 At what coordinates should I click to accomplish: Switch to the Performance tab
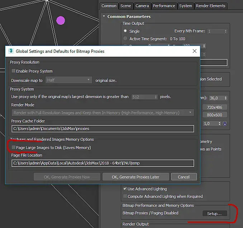point(164,6)
